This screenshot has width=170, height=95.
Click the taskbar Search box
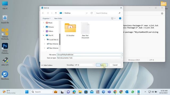pos(45,92)
